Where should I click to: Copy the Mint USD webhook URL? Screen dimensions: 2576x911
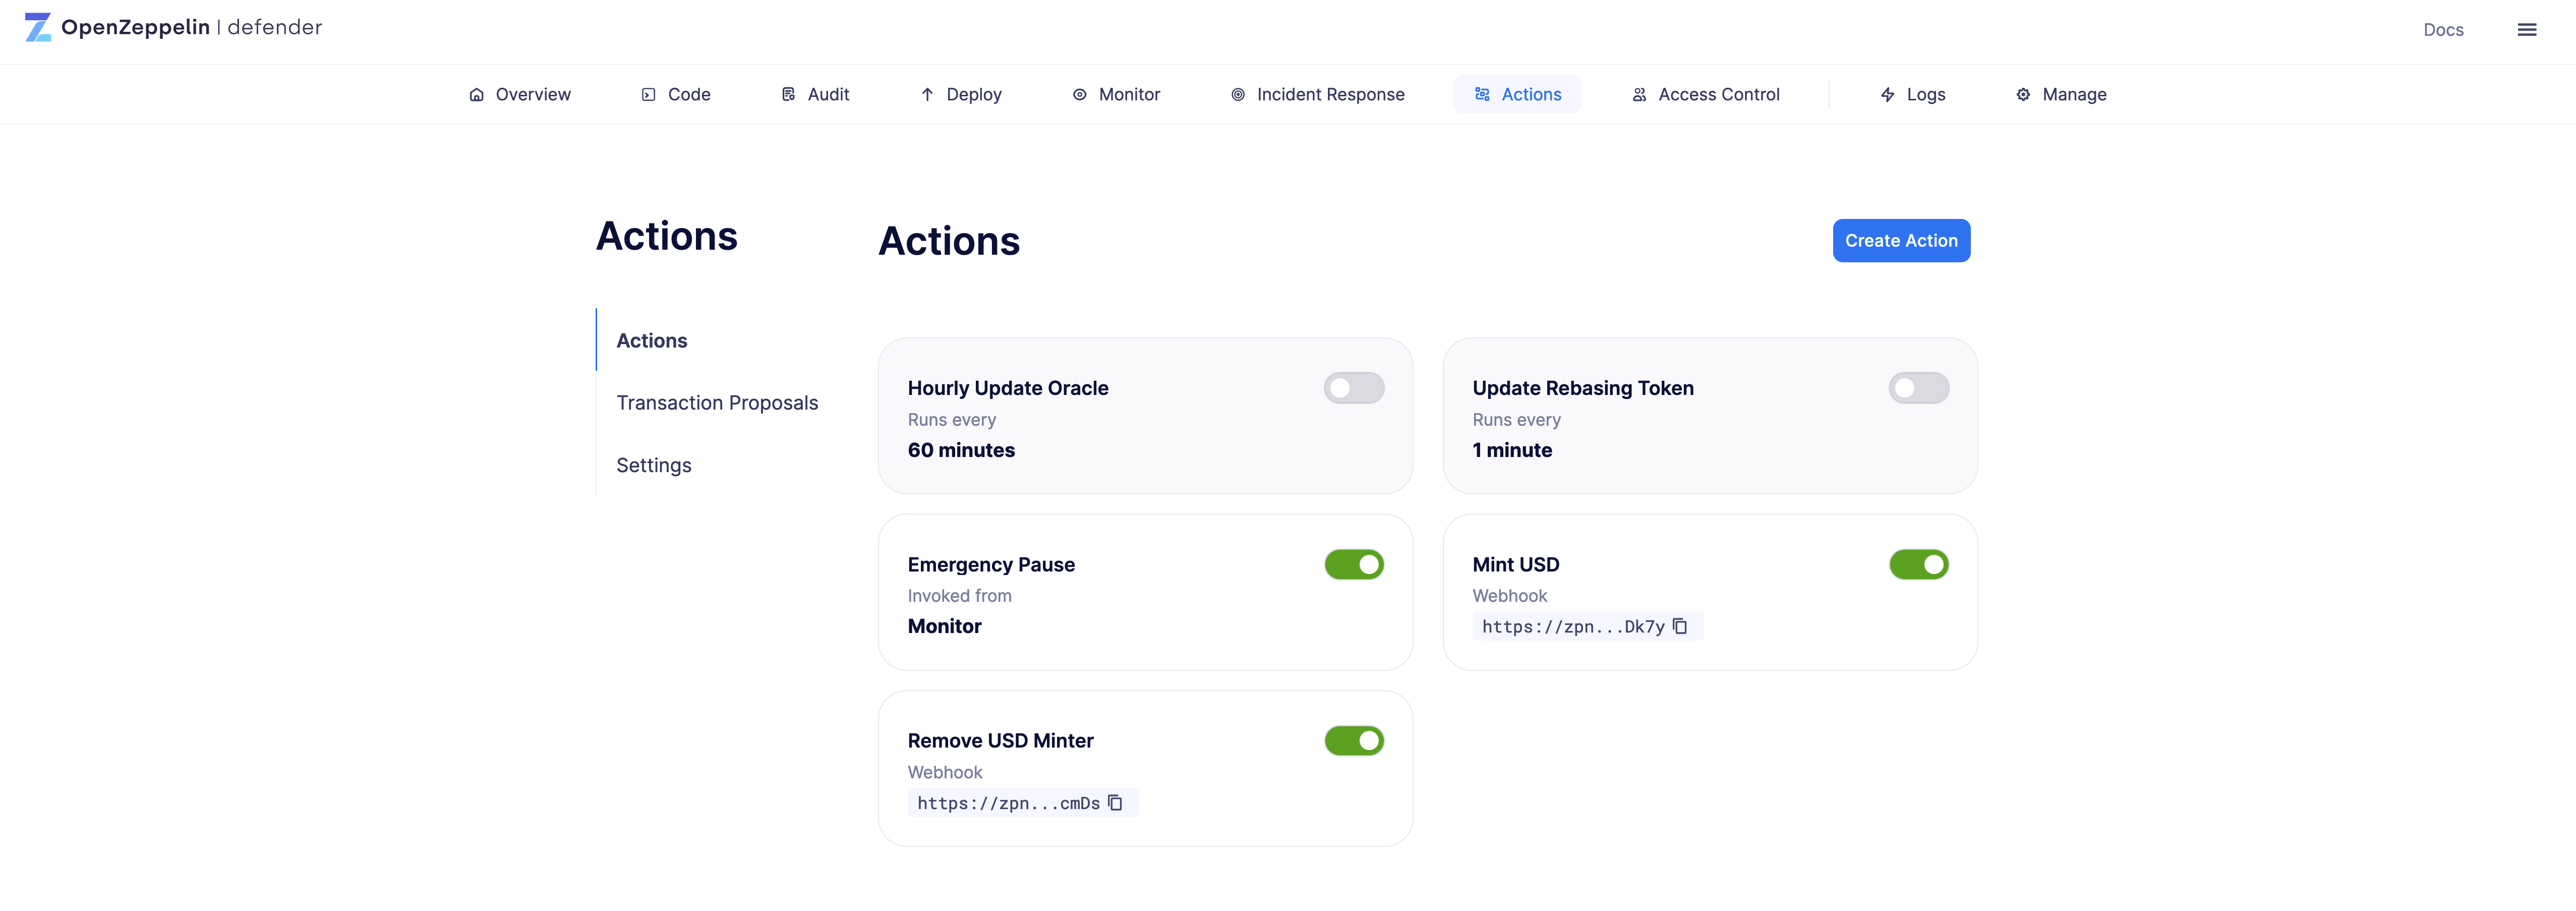(1680, 627)
